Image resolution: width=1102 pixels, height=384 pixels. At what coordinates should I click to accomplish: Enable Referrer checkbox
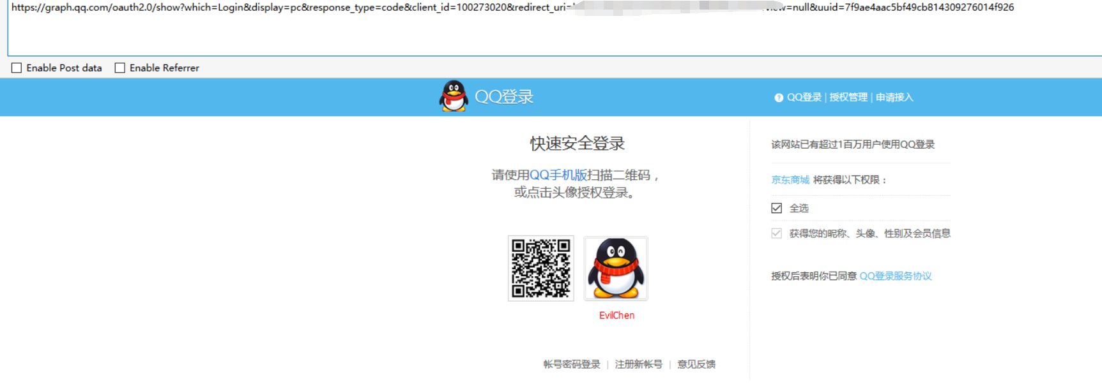[119, 68]
